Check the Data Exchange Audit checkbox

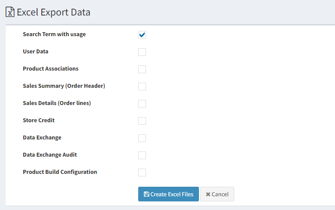(x=142, y=155)
